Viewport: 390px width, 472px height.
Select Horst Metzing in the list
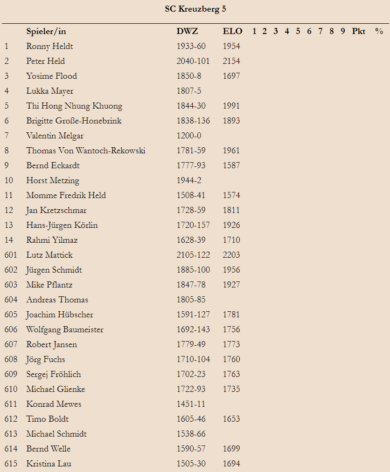(x=53, y=181)
